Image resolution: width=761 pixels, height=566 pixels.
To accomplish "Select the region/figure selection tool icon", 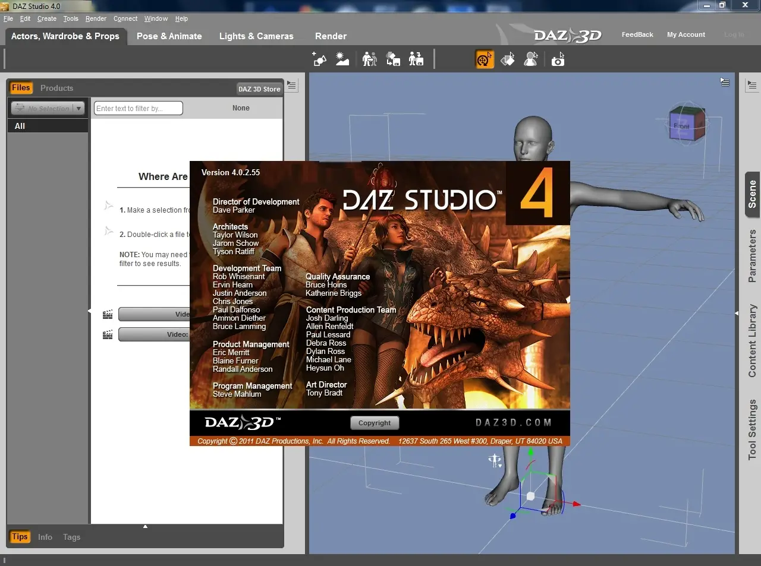I will point(531,59).
